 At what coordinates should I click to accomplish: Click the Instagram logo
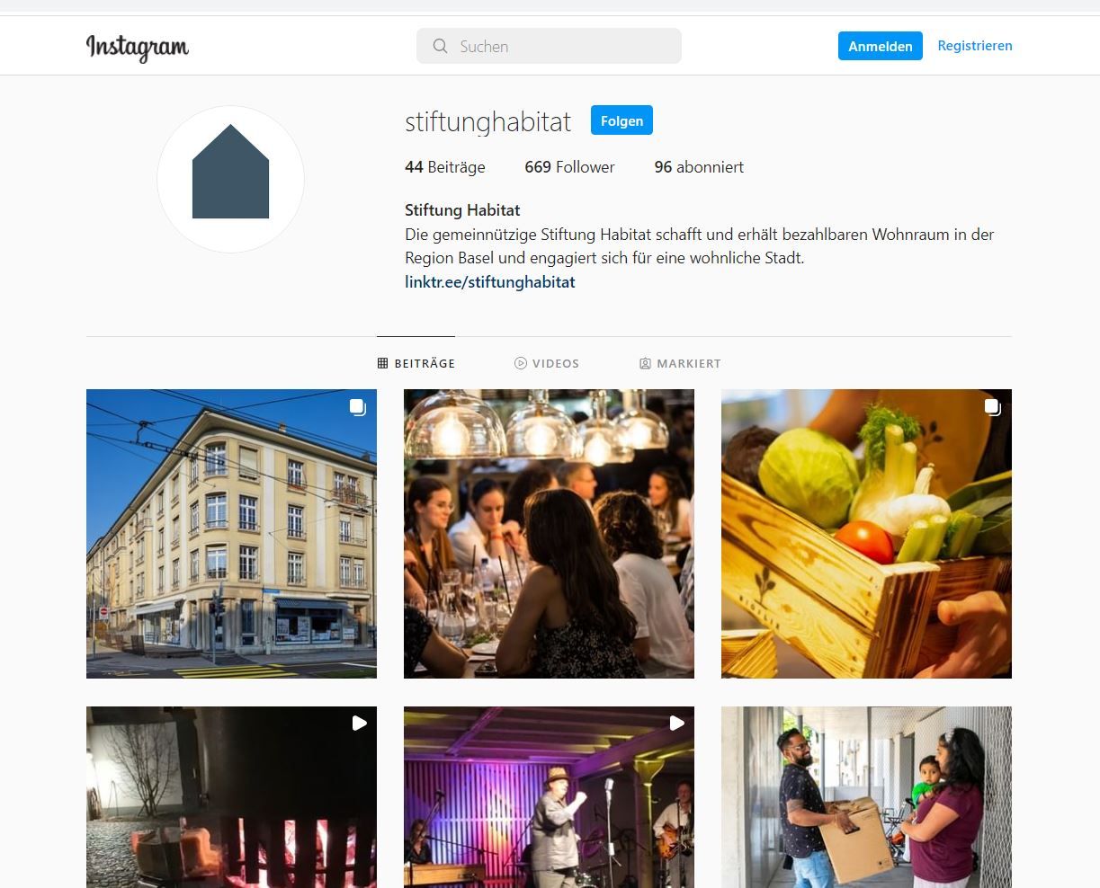click(138, 47)
